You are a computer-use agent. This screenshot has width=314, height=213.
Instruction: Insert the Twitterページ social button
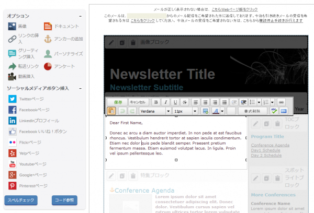[x=26, y=99]
